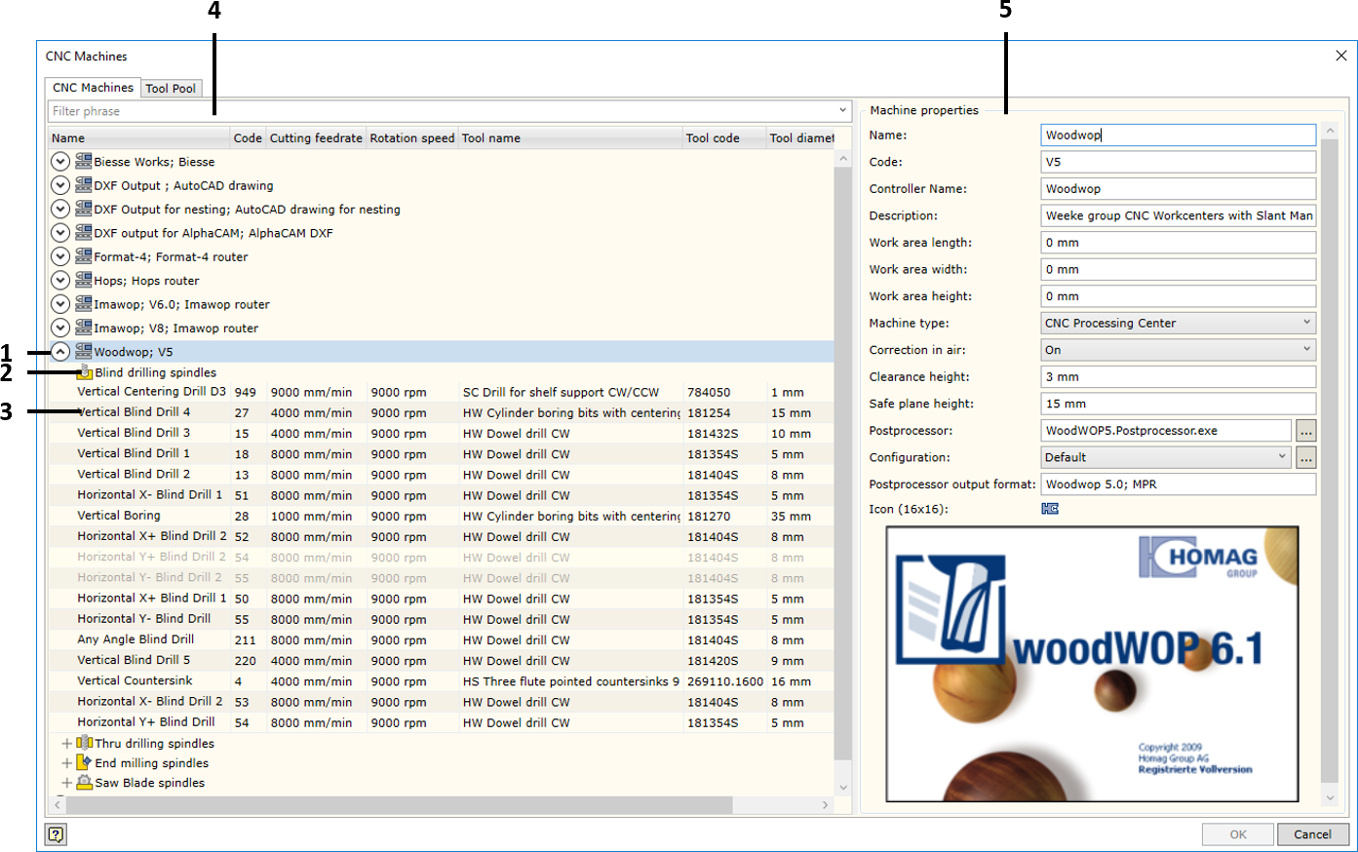Click the Safe plane height field

coord(1178,404)
